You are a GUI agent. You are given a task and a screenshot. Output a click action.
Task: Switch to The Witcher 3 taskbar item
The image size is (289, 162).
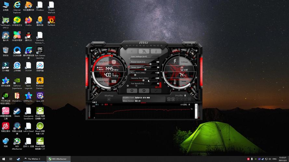point(34,159)
